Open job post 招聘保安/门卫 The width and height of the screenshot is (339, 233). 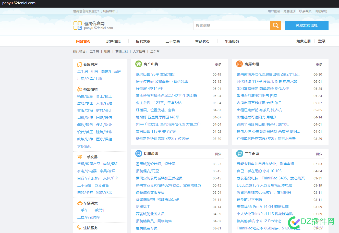tap(147, 171)
